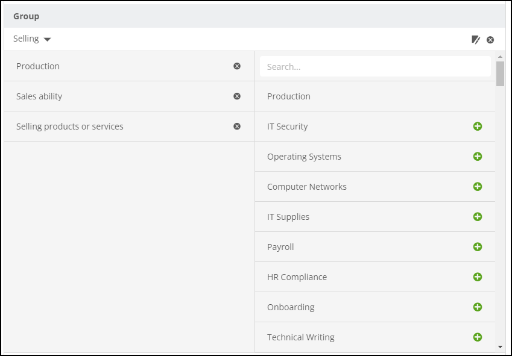Click the Group header label
Screen dimensions: 512x356
pos(27,16)
